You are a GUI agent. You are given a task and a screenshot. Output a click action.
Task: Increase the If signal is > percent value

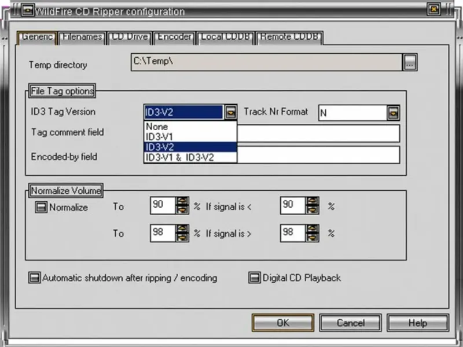[x=313, y=228]
